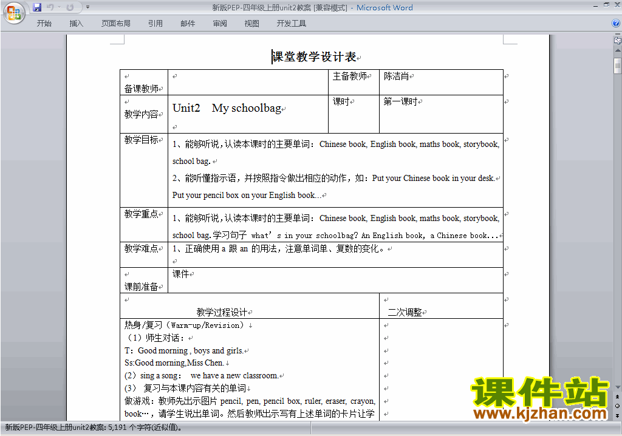Click the document title 课堂教学设计表
622x436 pixels.
(314, 56)
